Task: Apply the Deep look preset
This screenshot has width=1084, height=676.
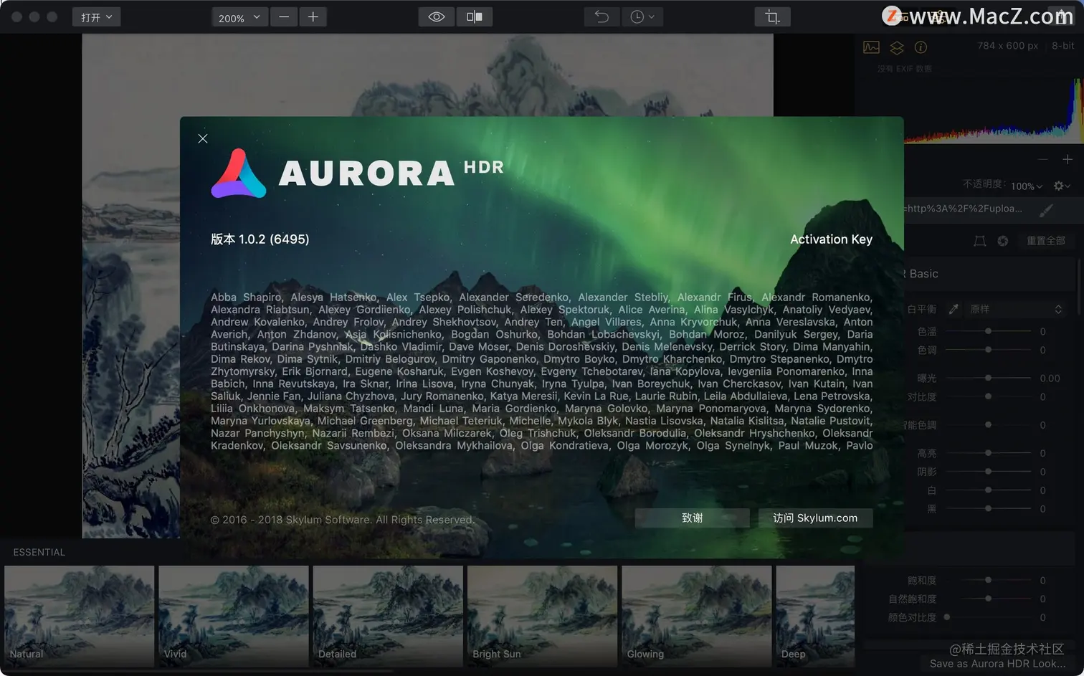Action: [x=815, y=616]
